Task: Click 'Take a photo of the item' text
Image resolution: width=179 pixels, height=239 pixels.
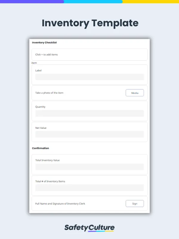Action: click(49, 93)
